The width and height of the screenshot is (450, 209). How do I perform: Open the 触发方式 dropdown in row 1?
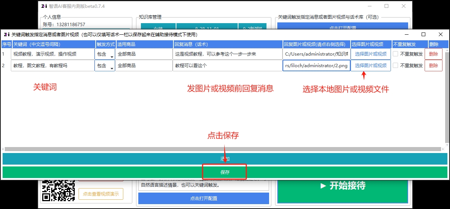click(x=105, y=54)
